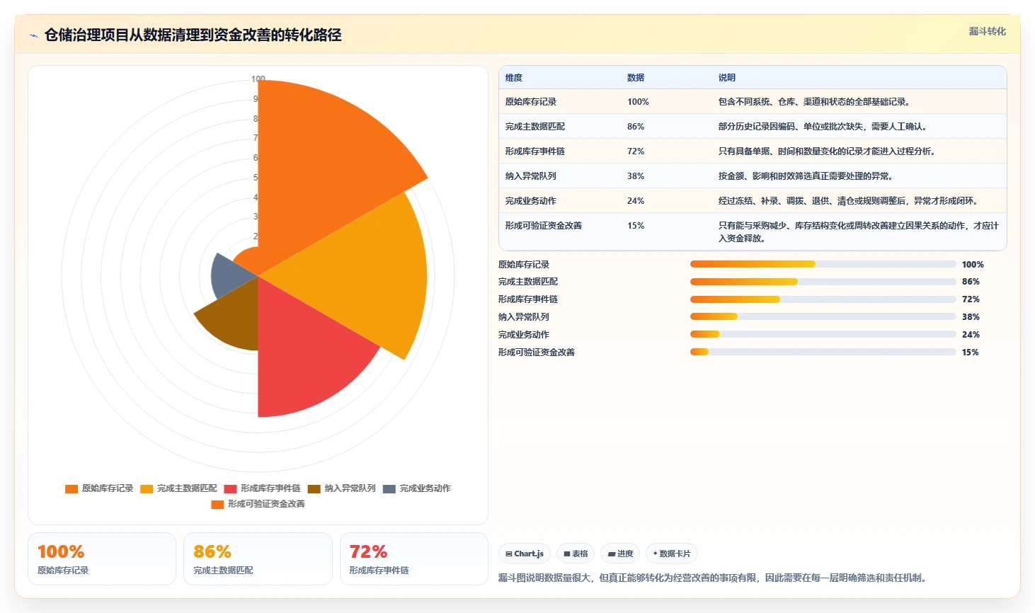This screenshot has height=613, width=1035.
Task: Open the 86% 完成主数据匹配 data card
Action: [x=258, y=559]
